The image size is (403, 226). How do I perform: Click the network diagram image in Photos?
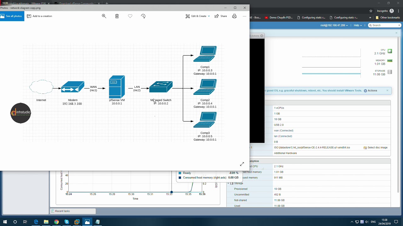123,93
